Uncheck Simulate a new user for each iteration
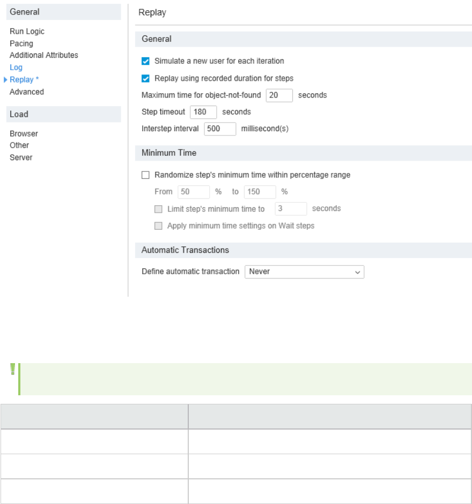Screen dimensions: 472x504 click(145, 61)
